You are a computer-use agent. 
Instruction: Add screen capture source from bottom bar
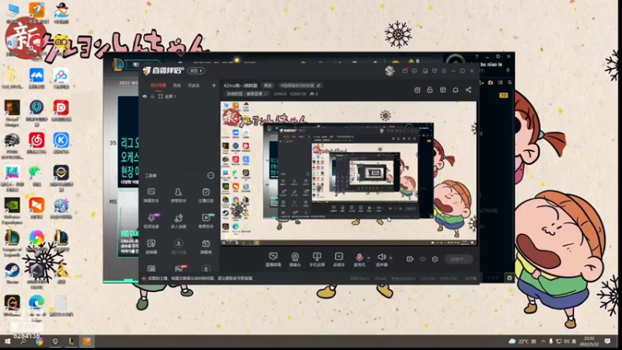[x=274, y=260]
